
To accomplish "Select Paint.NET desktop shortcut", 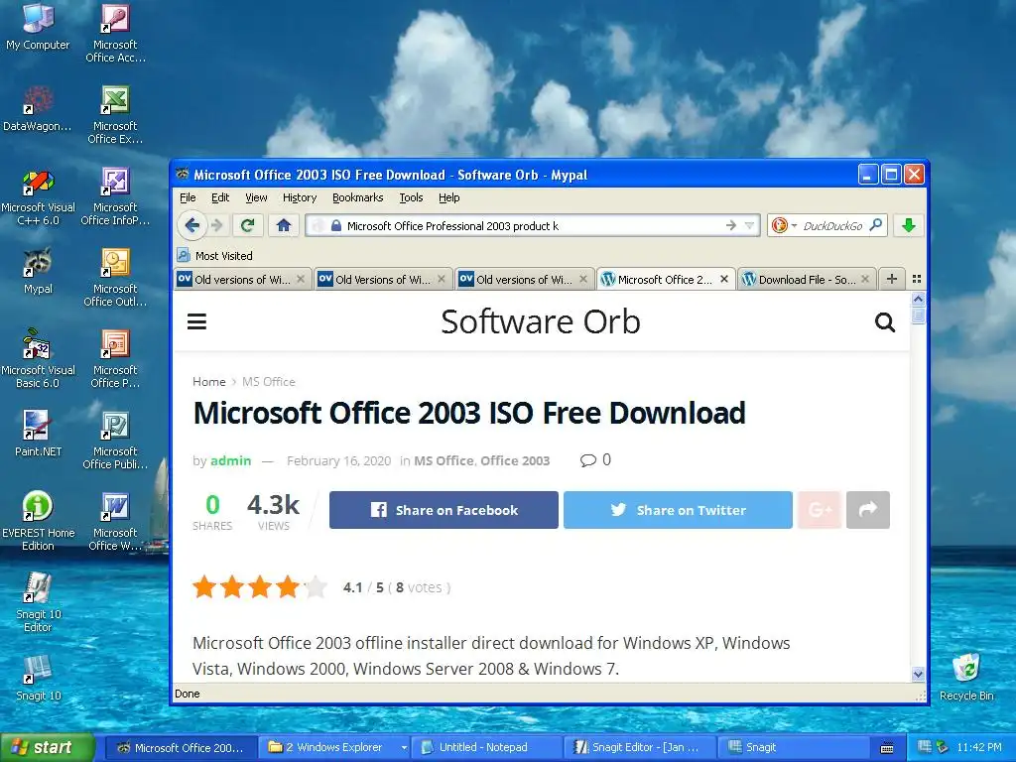I will coord(38,434).
